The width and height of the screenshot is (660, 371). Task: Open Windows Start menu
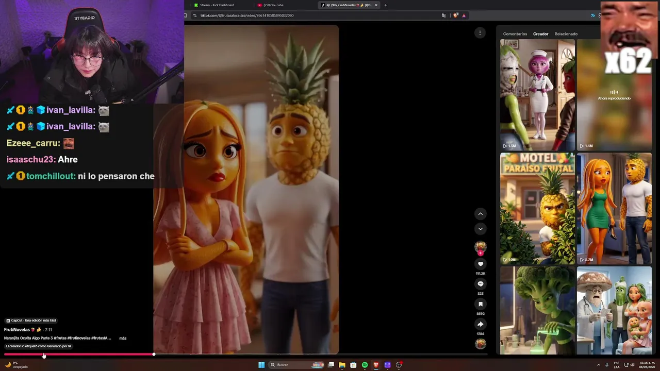[x=261, y=365]
